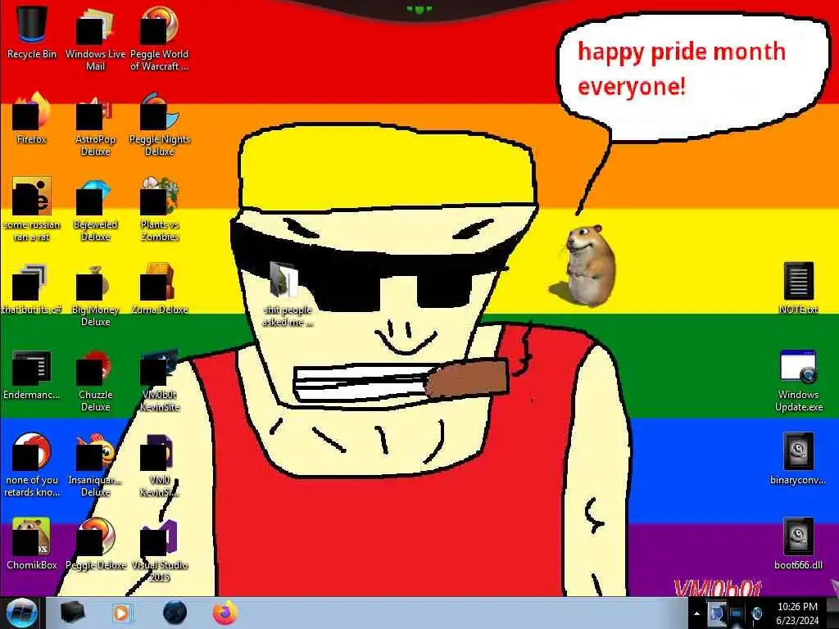This screenshot has height=629, width=839.
Task: Select the VM0b0t KevinSite icon
Action: tap(160, 380)
